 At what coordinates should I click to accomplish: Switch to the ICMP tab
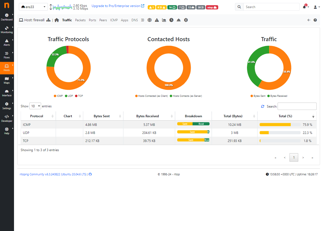pos(114,20)
